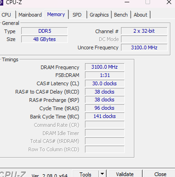Click the tRCD value 38 clocks

[x=105, y=92]
